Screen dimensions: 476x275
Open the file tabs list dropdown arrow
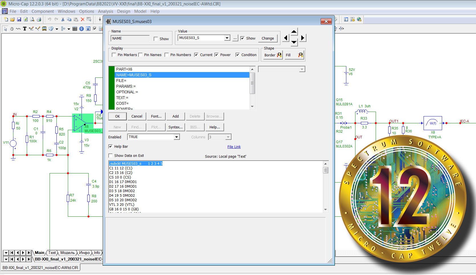(x=6, y=259)
